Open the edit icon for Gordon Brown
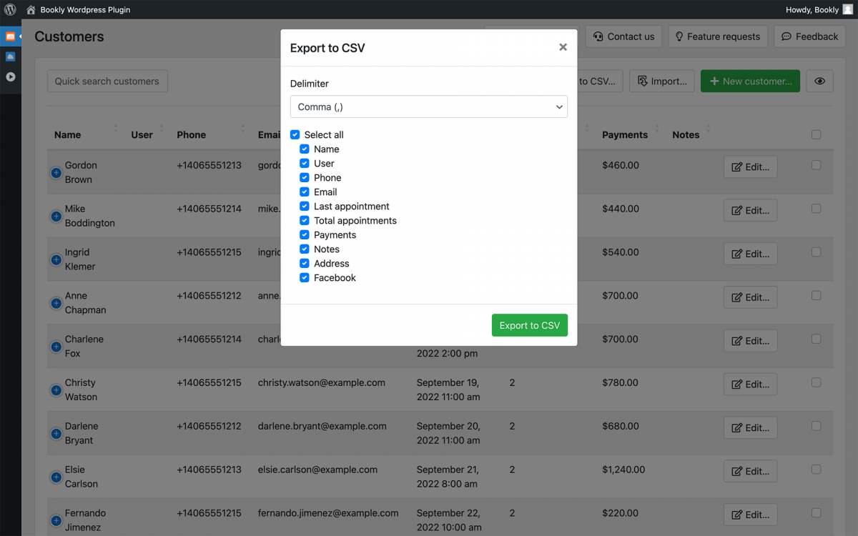The width and height of the screenshot is (858, 536). [750, 167]
